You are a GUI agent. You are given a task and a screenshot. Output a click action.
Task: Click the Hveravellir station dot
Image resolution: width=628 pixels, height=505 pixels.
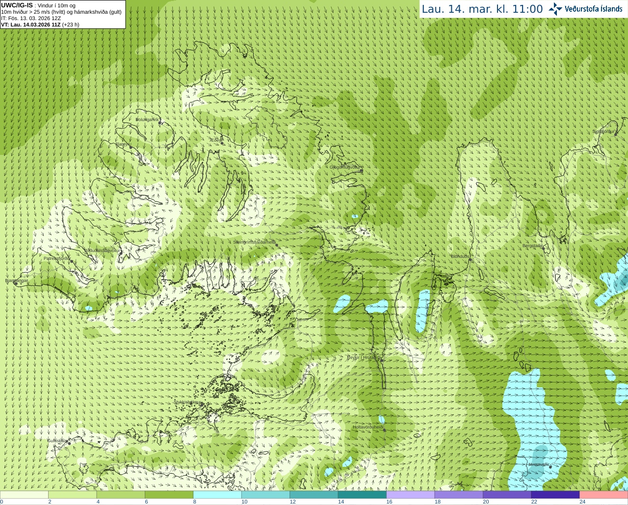tap(550, 467)
